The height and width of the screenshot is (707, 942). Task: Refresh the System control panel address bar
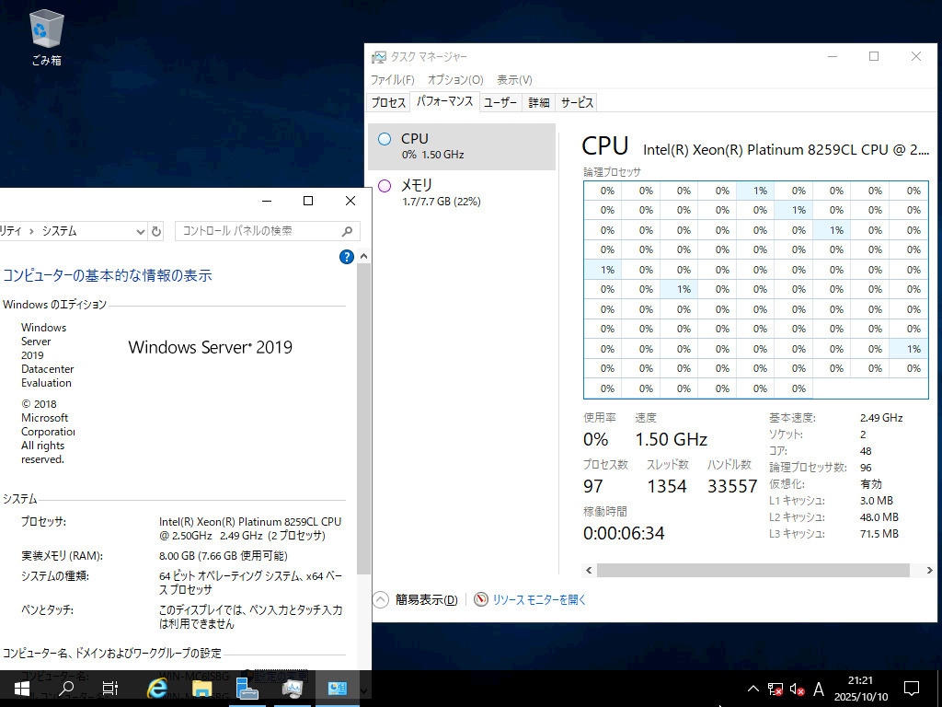(156, 231)
